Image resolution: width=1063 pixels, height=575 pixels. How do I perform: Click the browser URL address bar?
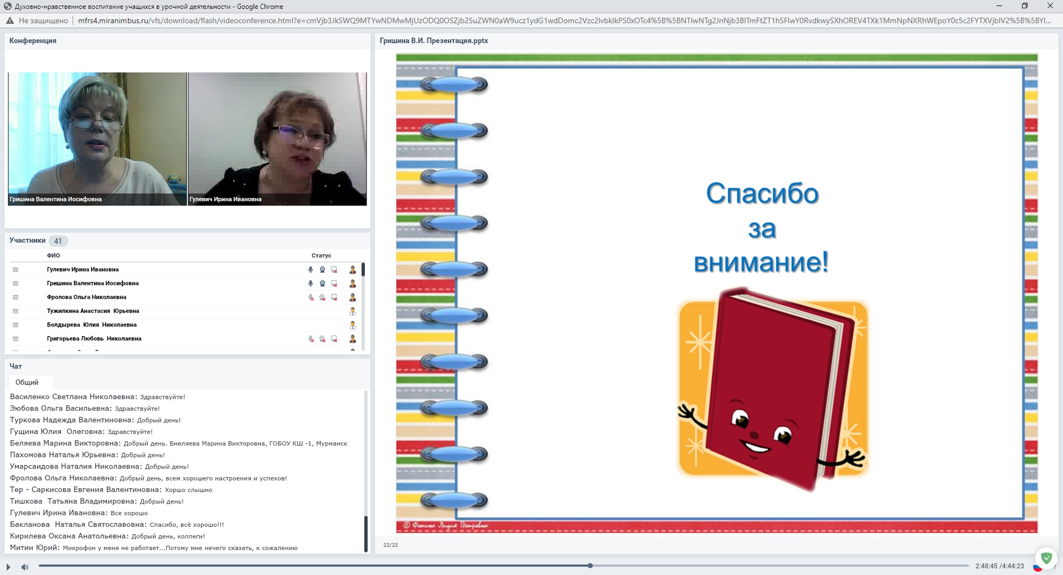(565, 20)
